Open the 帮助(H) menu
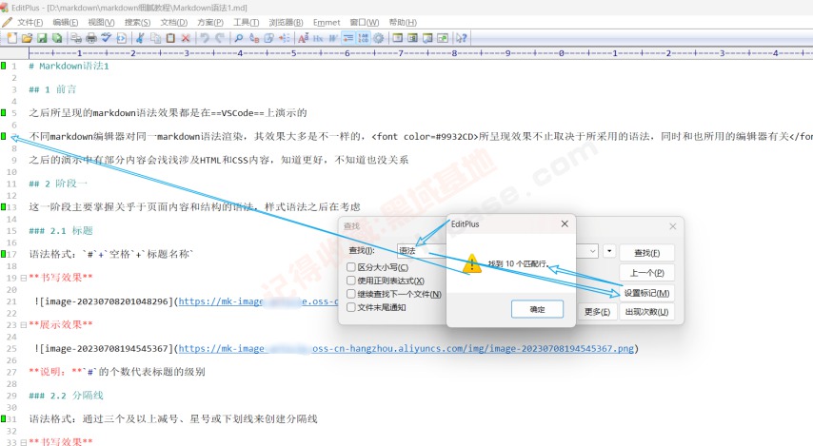The width and height of the screenshot is (813, 446). pyautogui.click(x=403, y=22)
